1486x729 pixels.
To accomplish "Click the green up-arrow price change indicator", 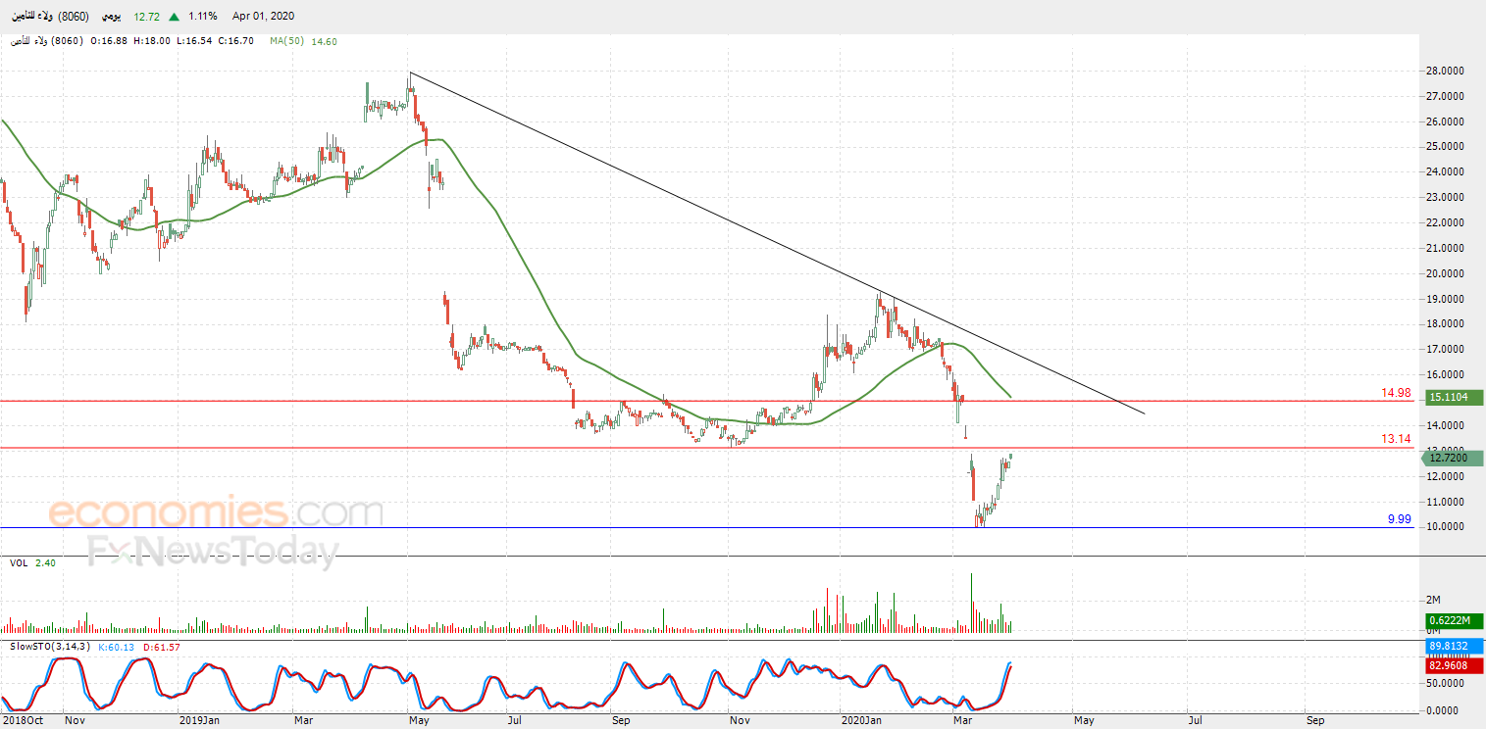I will pos(174,17).
